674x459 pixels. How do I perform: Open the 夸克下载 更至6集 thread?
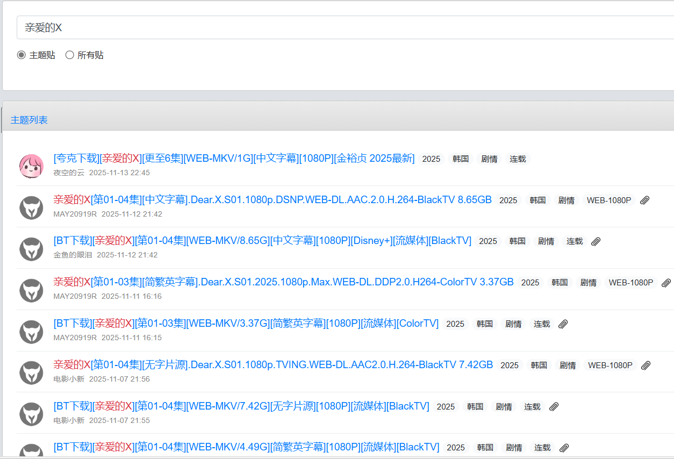click(234, 159)
